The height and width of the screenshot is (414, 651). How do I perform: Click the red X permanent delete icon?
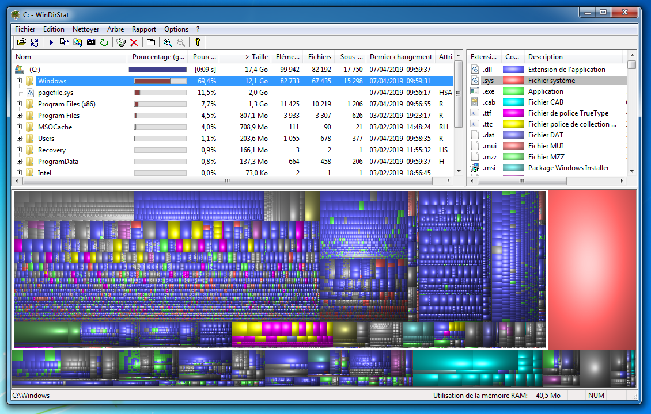point(134,43)
